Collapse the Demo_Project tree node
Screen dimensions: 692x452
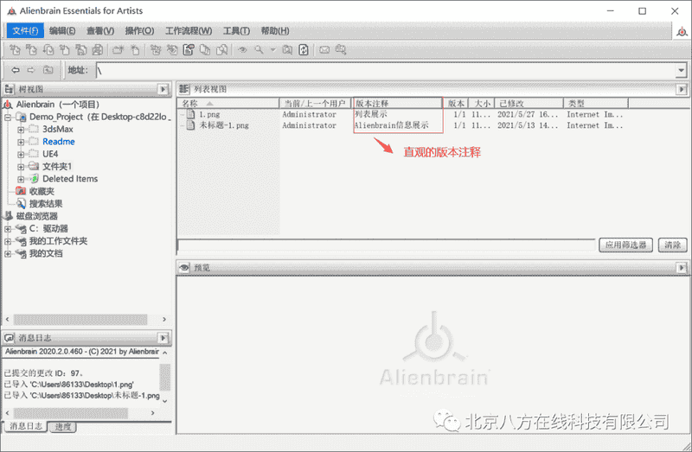pyautogui.click(x=9, y=117)
